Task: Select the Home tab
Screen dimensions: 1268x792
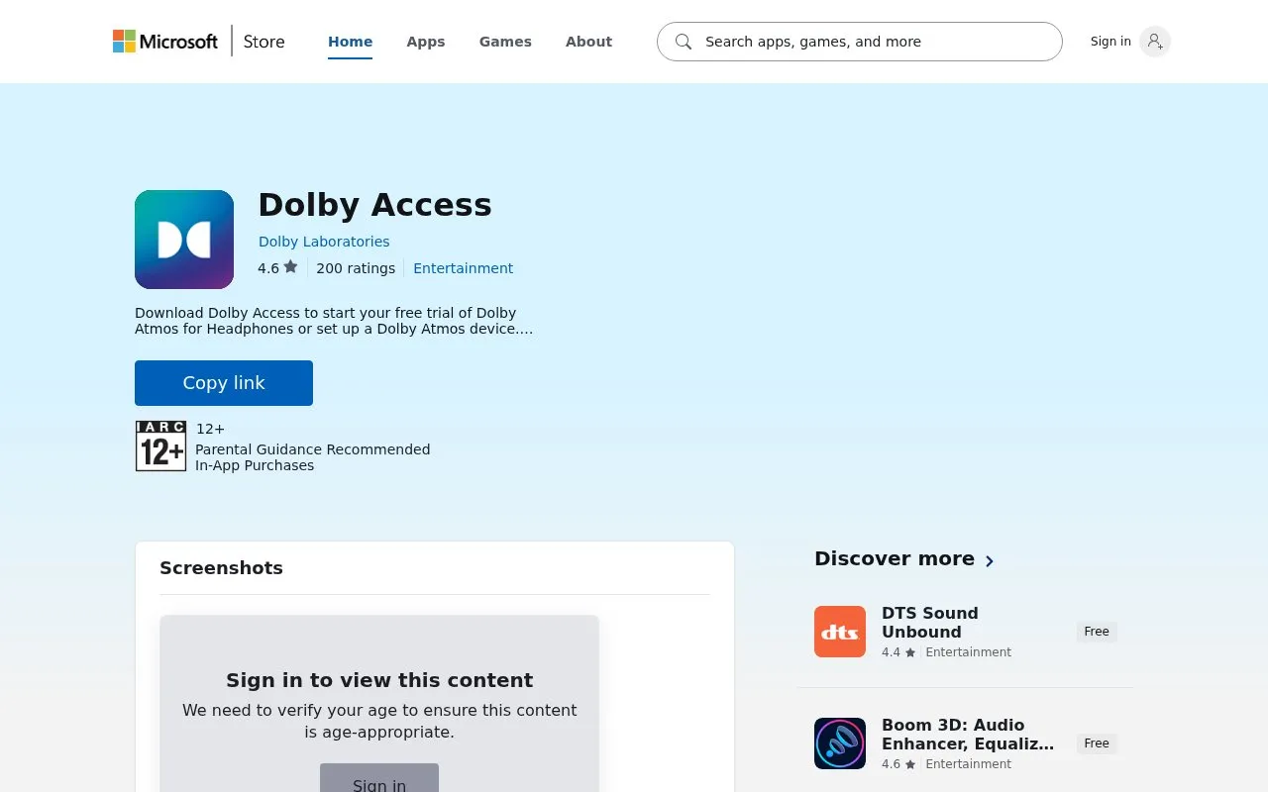Action: tap(350, 42)
